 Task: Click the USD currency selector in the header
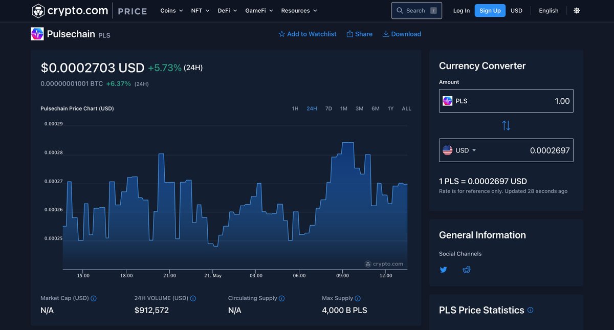(517, 10)
